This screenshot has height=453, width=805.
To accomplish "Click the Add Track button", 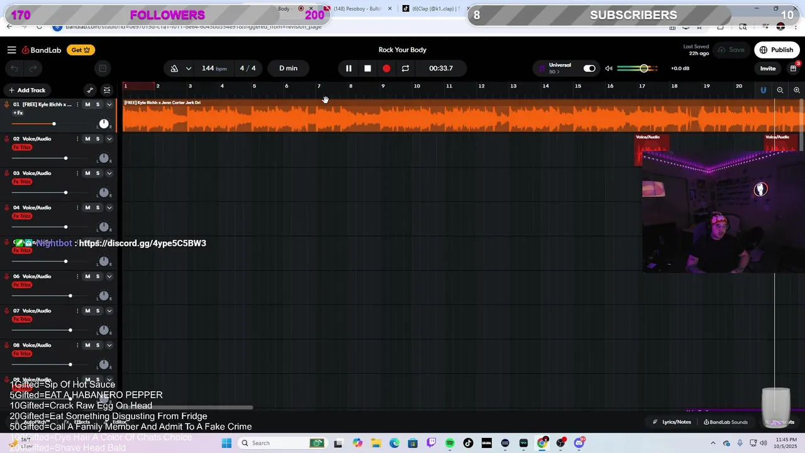I will 27,90.
